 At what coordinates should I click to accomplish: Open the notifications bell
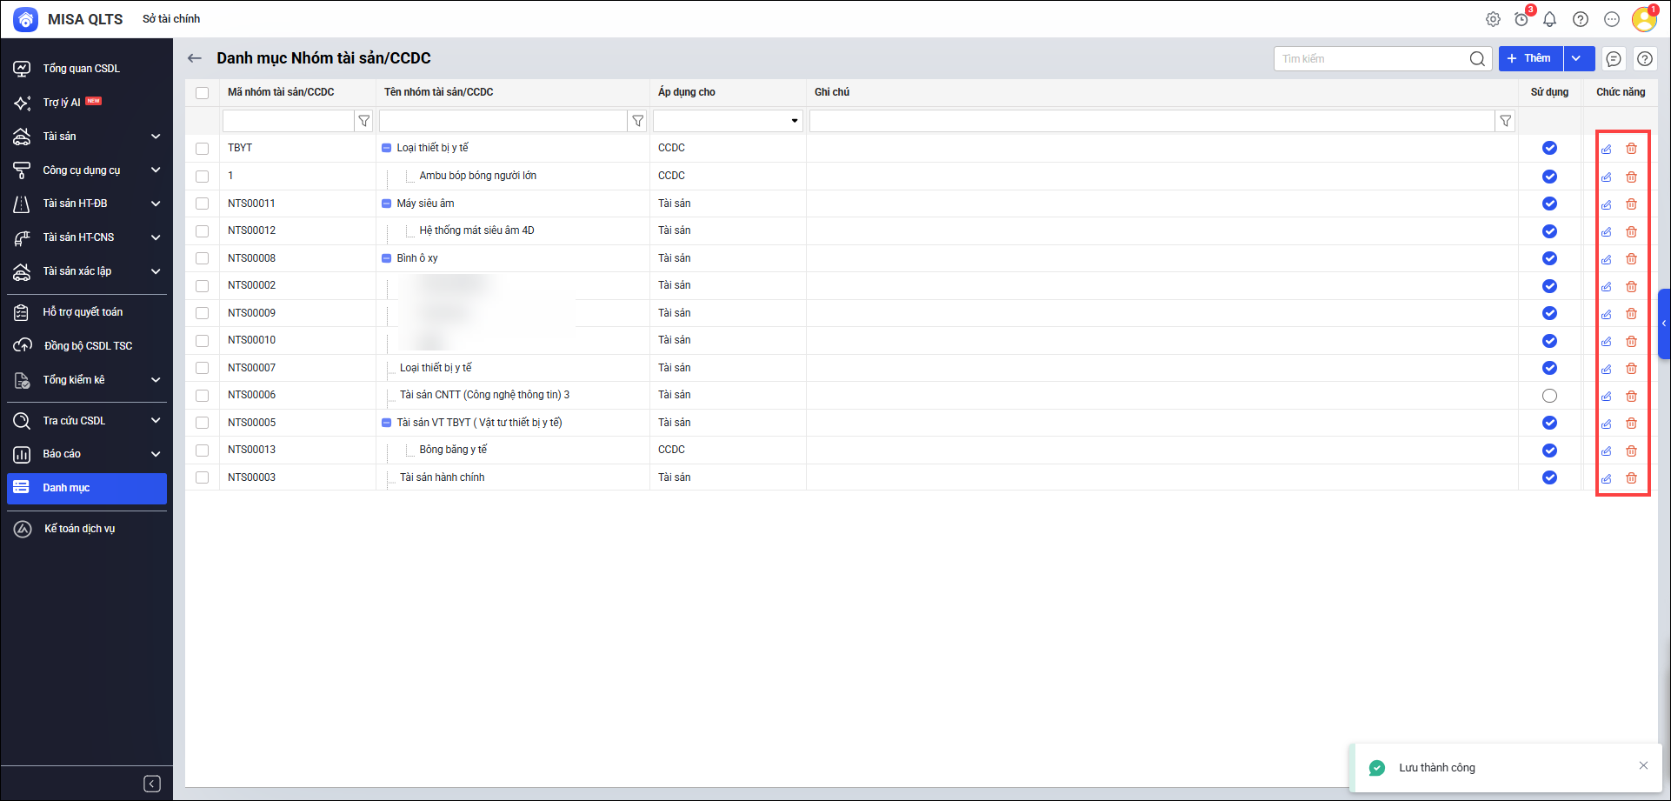click(x=1549, y=19)
